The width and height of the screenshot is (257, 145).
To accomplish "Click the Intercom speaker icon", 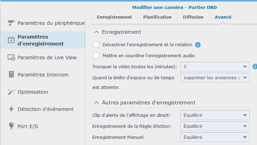I will [x=11, y=74].
